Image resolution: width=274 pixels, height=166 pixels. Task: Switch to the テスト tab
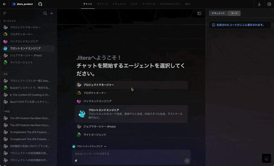134,4
